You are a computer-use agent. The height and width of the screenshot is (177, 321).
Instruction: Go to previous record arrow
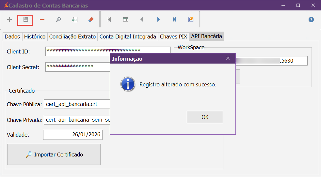(142, 20)
